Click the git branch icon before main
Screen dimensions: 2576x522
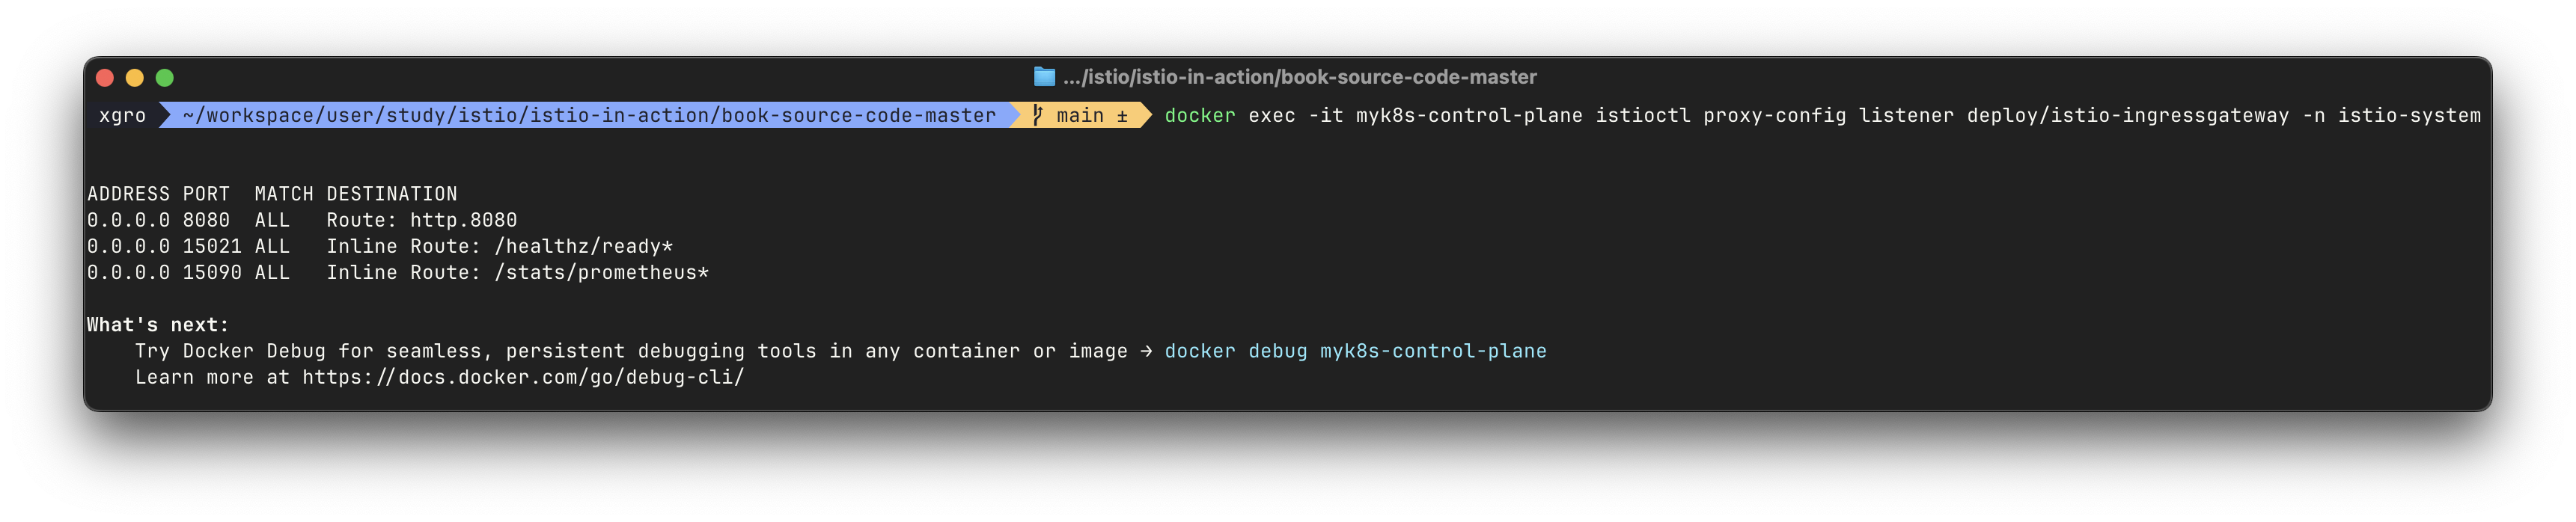click(1037, 115)
